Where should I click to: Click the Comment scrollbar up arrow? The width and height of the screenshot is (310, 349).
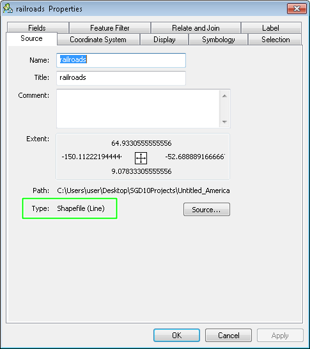coord(224,96)
